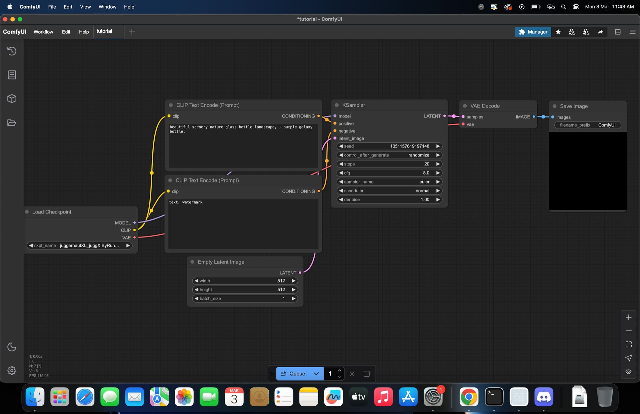The image size is (640, 414).
Task: Click the MODEL output socket on Load Checkpoint
Action: tap(135, 223)
